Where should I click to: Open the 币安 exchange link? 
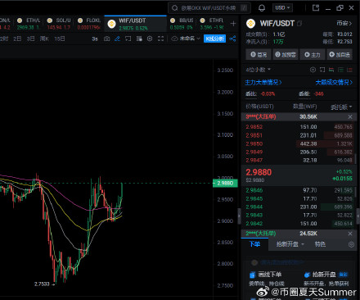point(344,24)
